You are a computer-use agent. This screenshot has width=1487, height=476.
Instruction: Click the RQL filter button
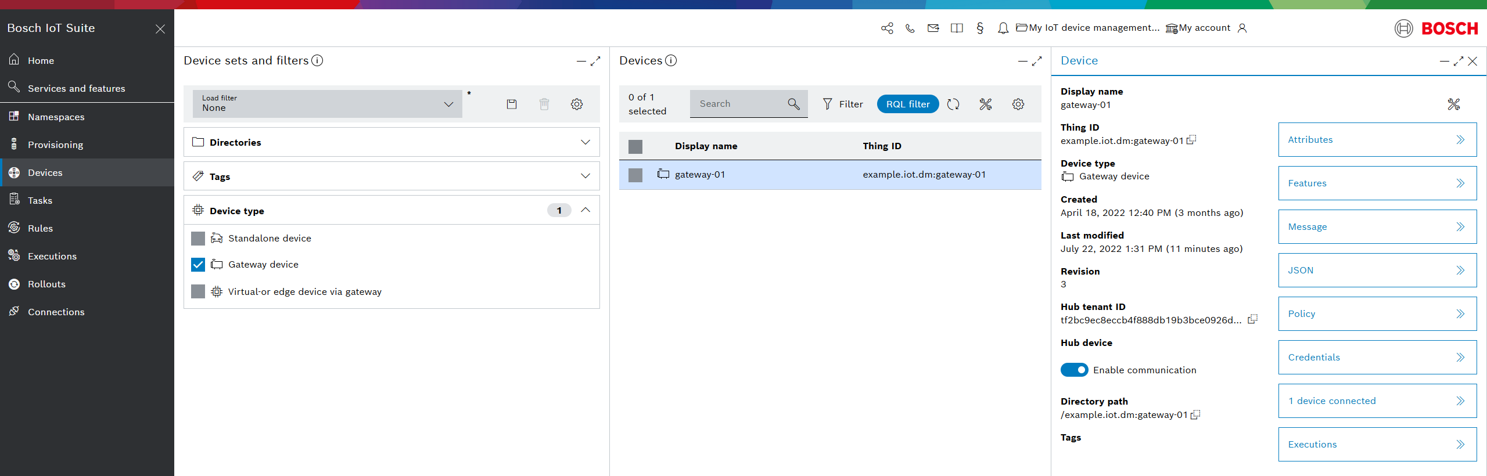click(x=908, y=104)
